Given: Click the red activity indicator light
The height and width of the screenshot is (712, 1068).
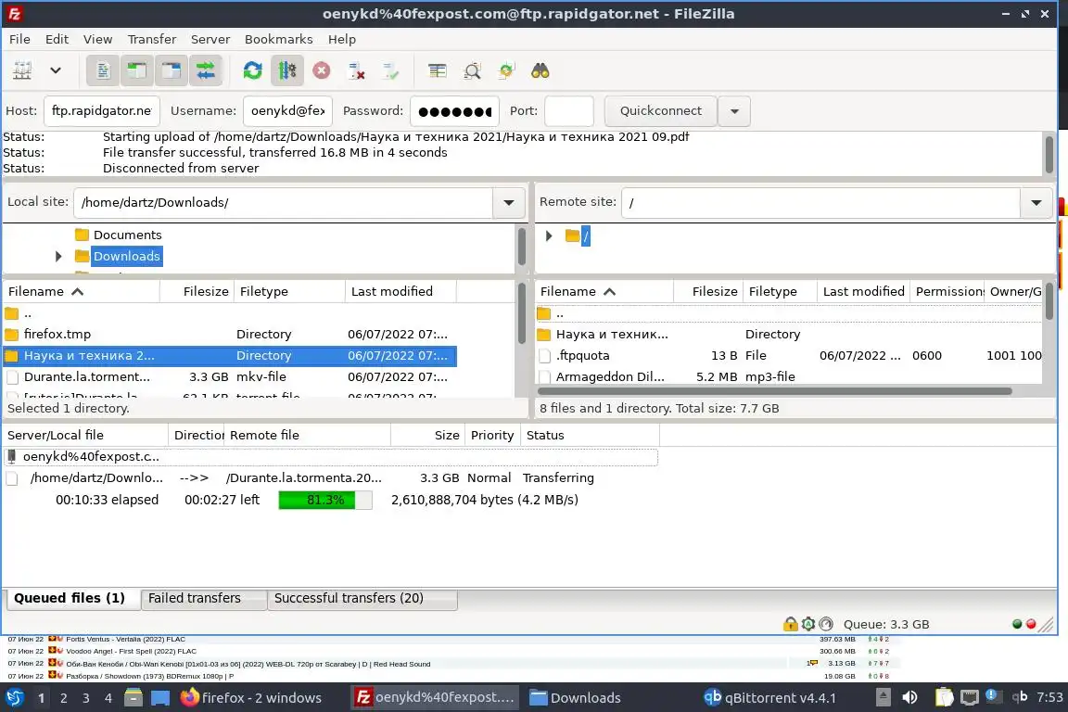Looking at the screenshot, I should click(1031, 623).
